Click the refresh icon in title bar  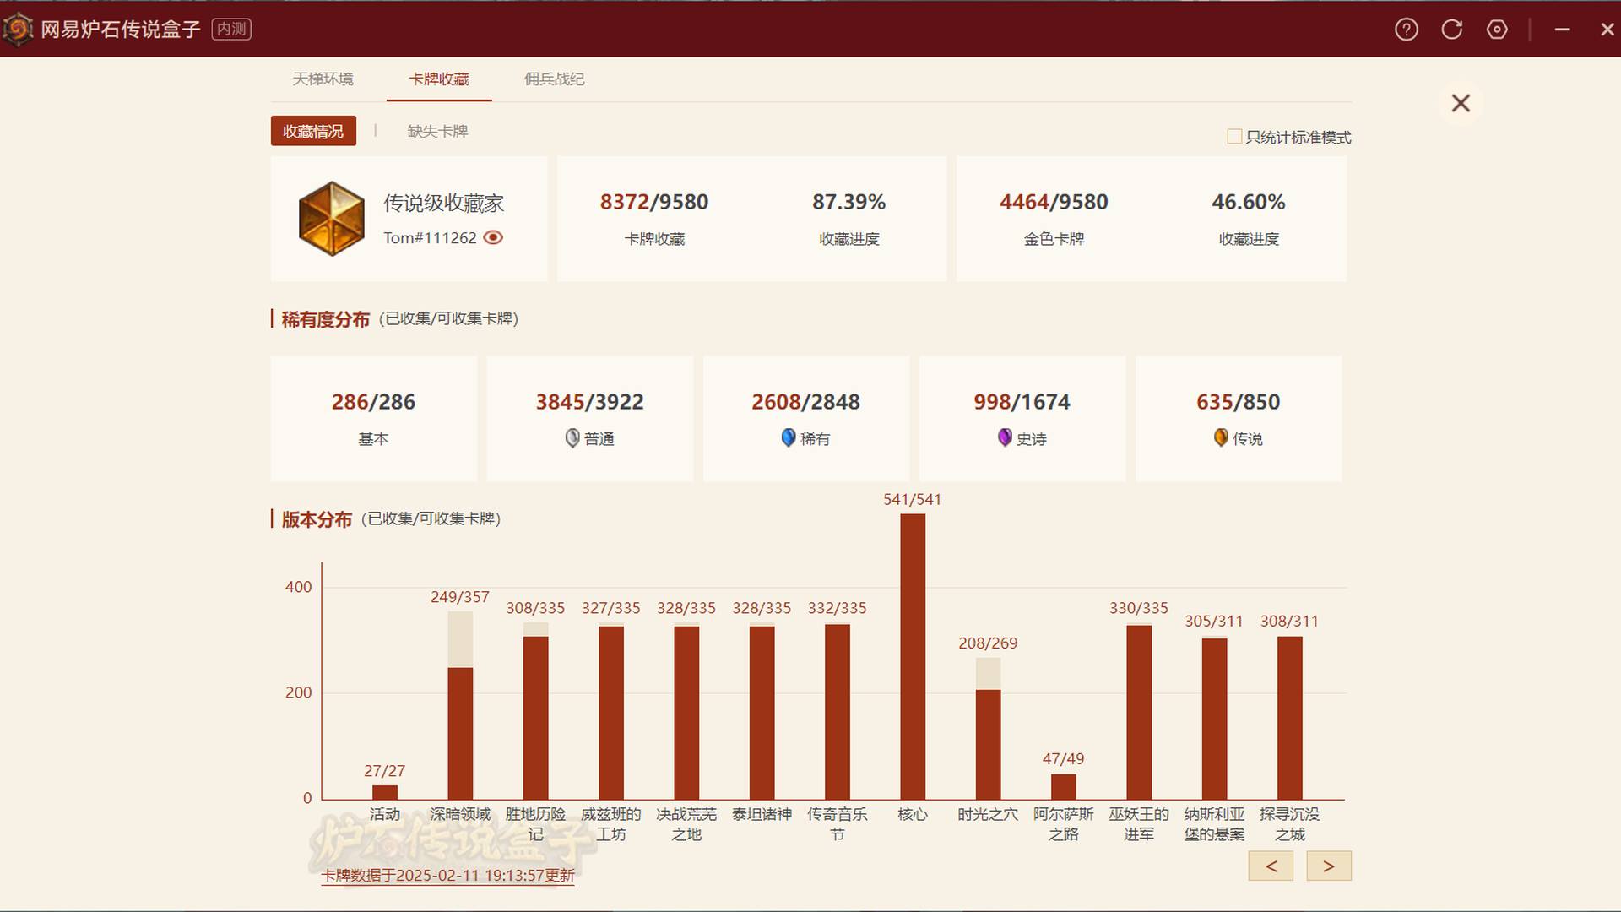click(1452, 30)
